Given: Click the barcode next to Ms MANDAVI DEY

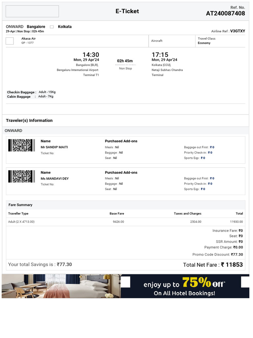Looking at the screenshot, I should click(21, 176).
